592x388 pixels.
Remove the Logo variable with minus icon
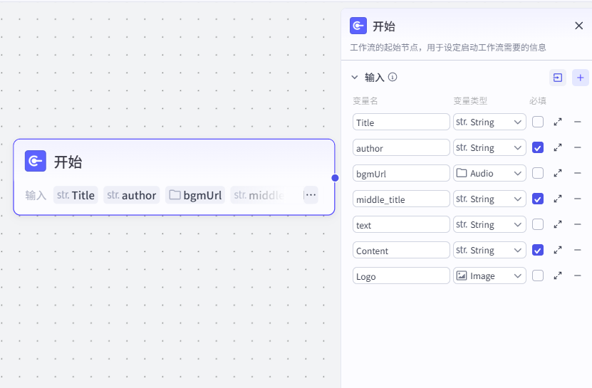pos(577,276)
